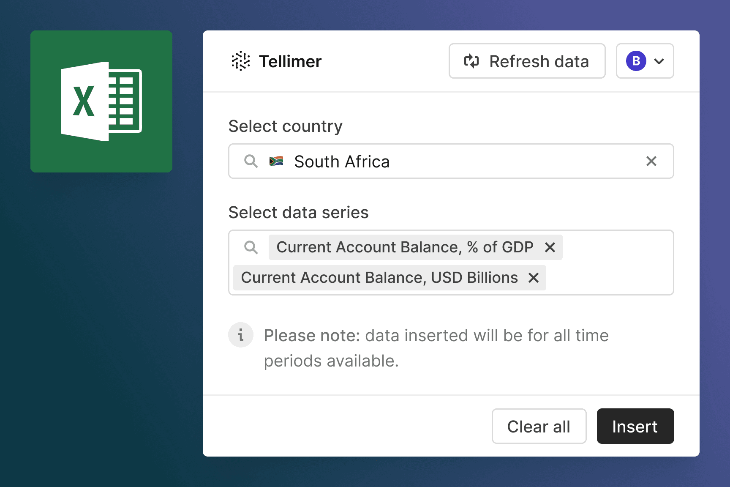Click the Refresh data button
Viewport: 730px width, 487px height.
[527, 61]
